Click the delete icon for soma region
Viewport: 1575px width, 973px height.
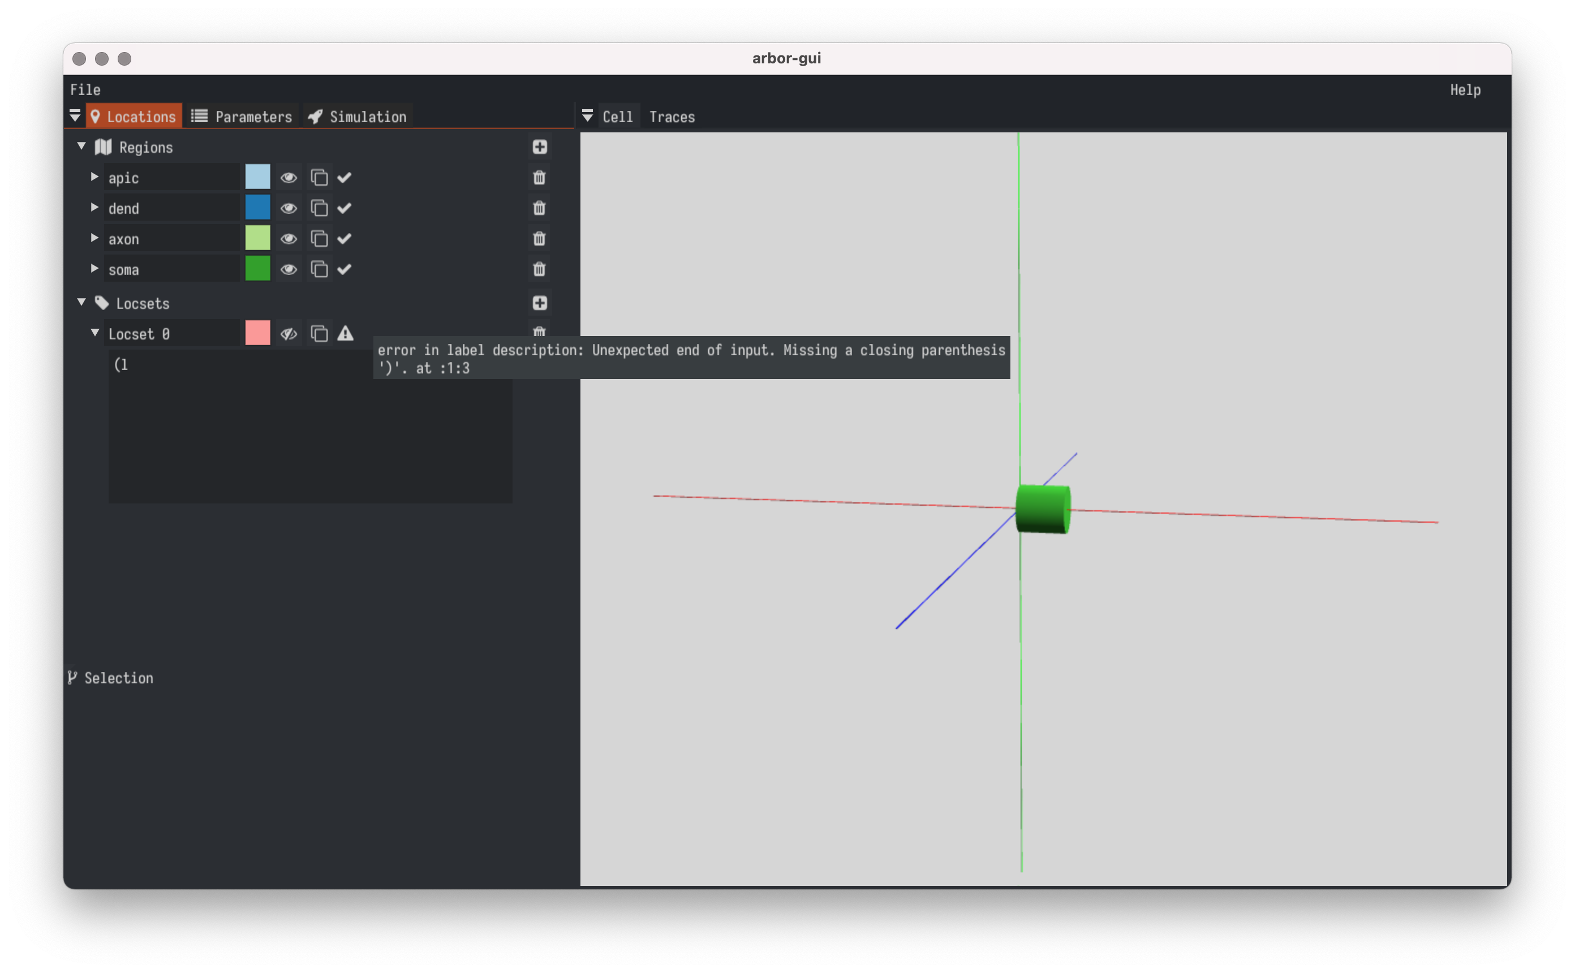[541, 268]
